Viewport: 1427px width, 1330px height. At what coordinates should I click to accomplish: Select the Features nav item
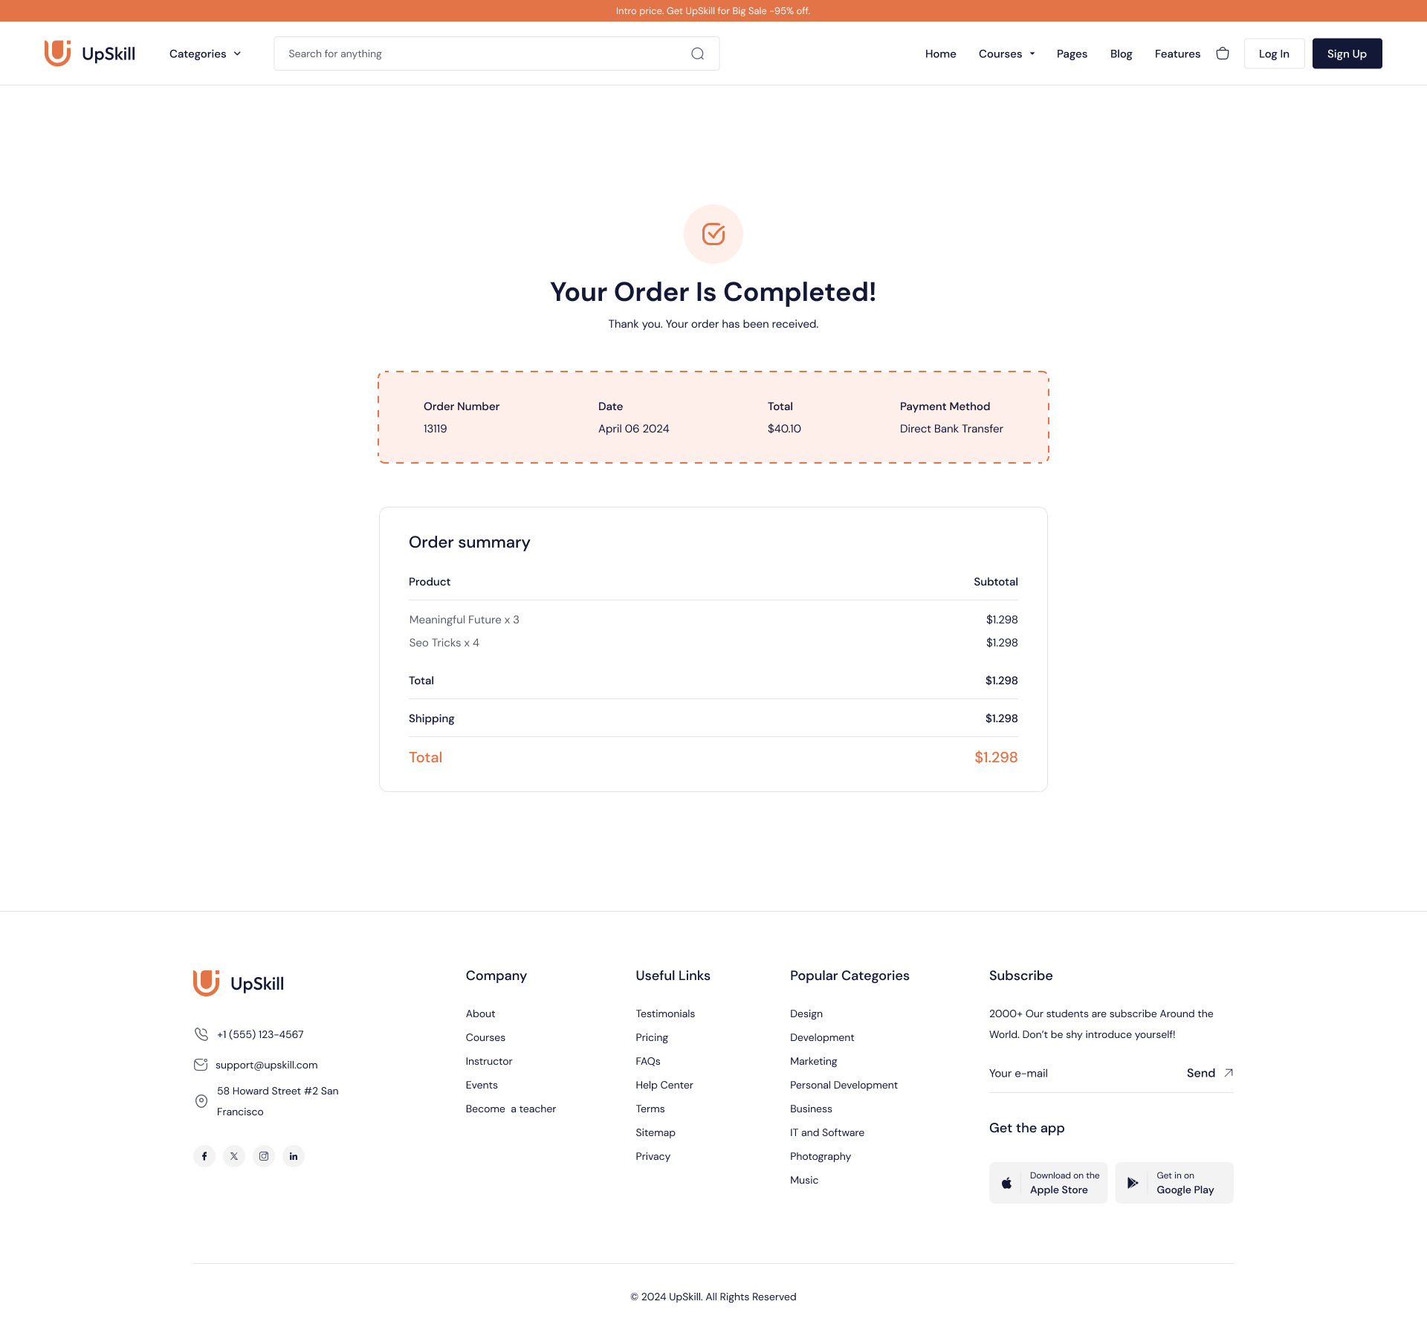tap(1177, 53)
